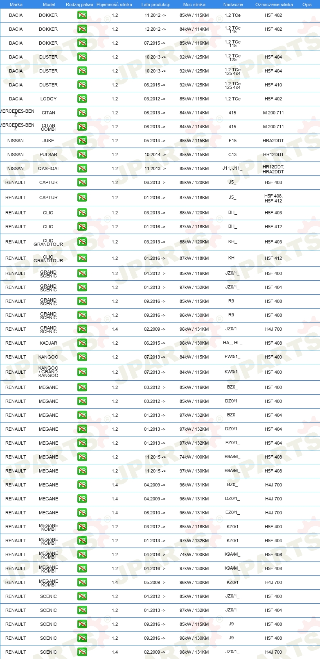320x659 pixels.
Task: Select the C13 body code cell
Action: [x=232, y=155]
